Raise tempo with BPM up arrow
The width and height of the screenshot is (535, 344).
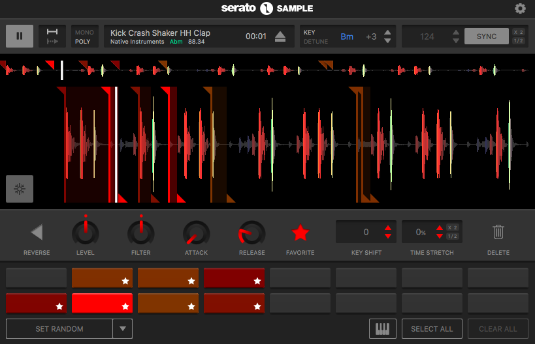[456, 33]
